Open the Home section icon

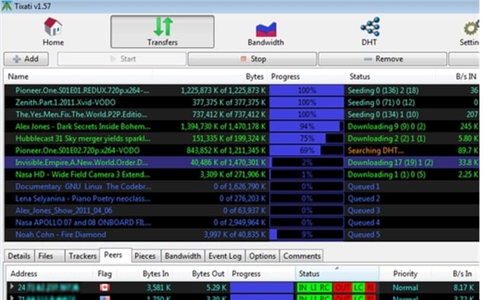point(53,31)
